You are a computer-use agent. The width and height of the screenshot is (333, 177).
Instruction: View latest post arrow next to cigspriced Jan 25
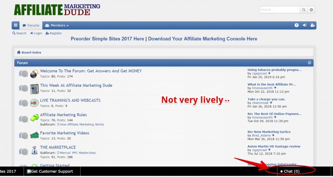pyautogui.click(x=269, y=74)
